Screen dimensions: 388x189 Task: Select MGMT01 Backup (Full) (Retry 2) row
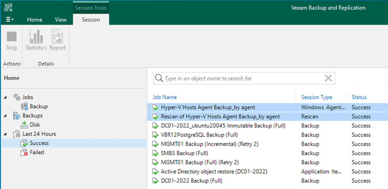pos(268,162)
